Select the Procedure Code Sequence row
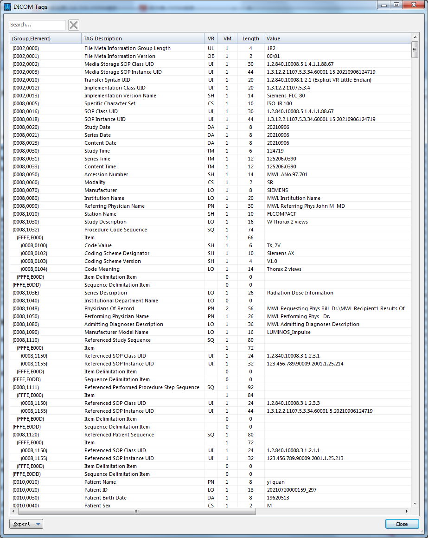The height and width of the screenshot is (538, 428). coord(210,230)
